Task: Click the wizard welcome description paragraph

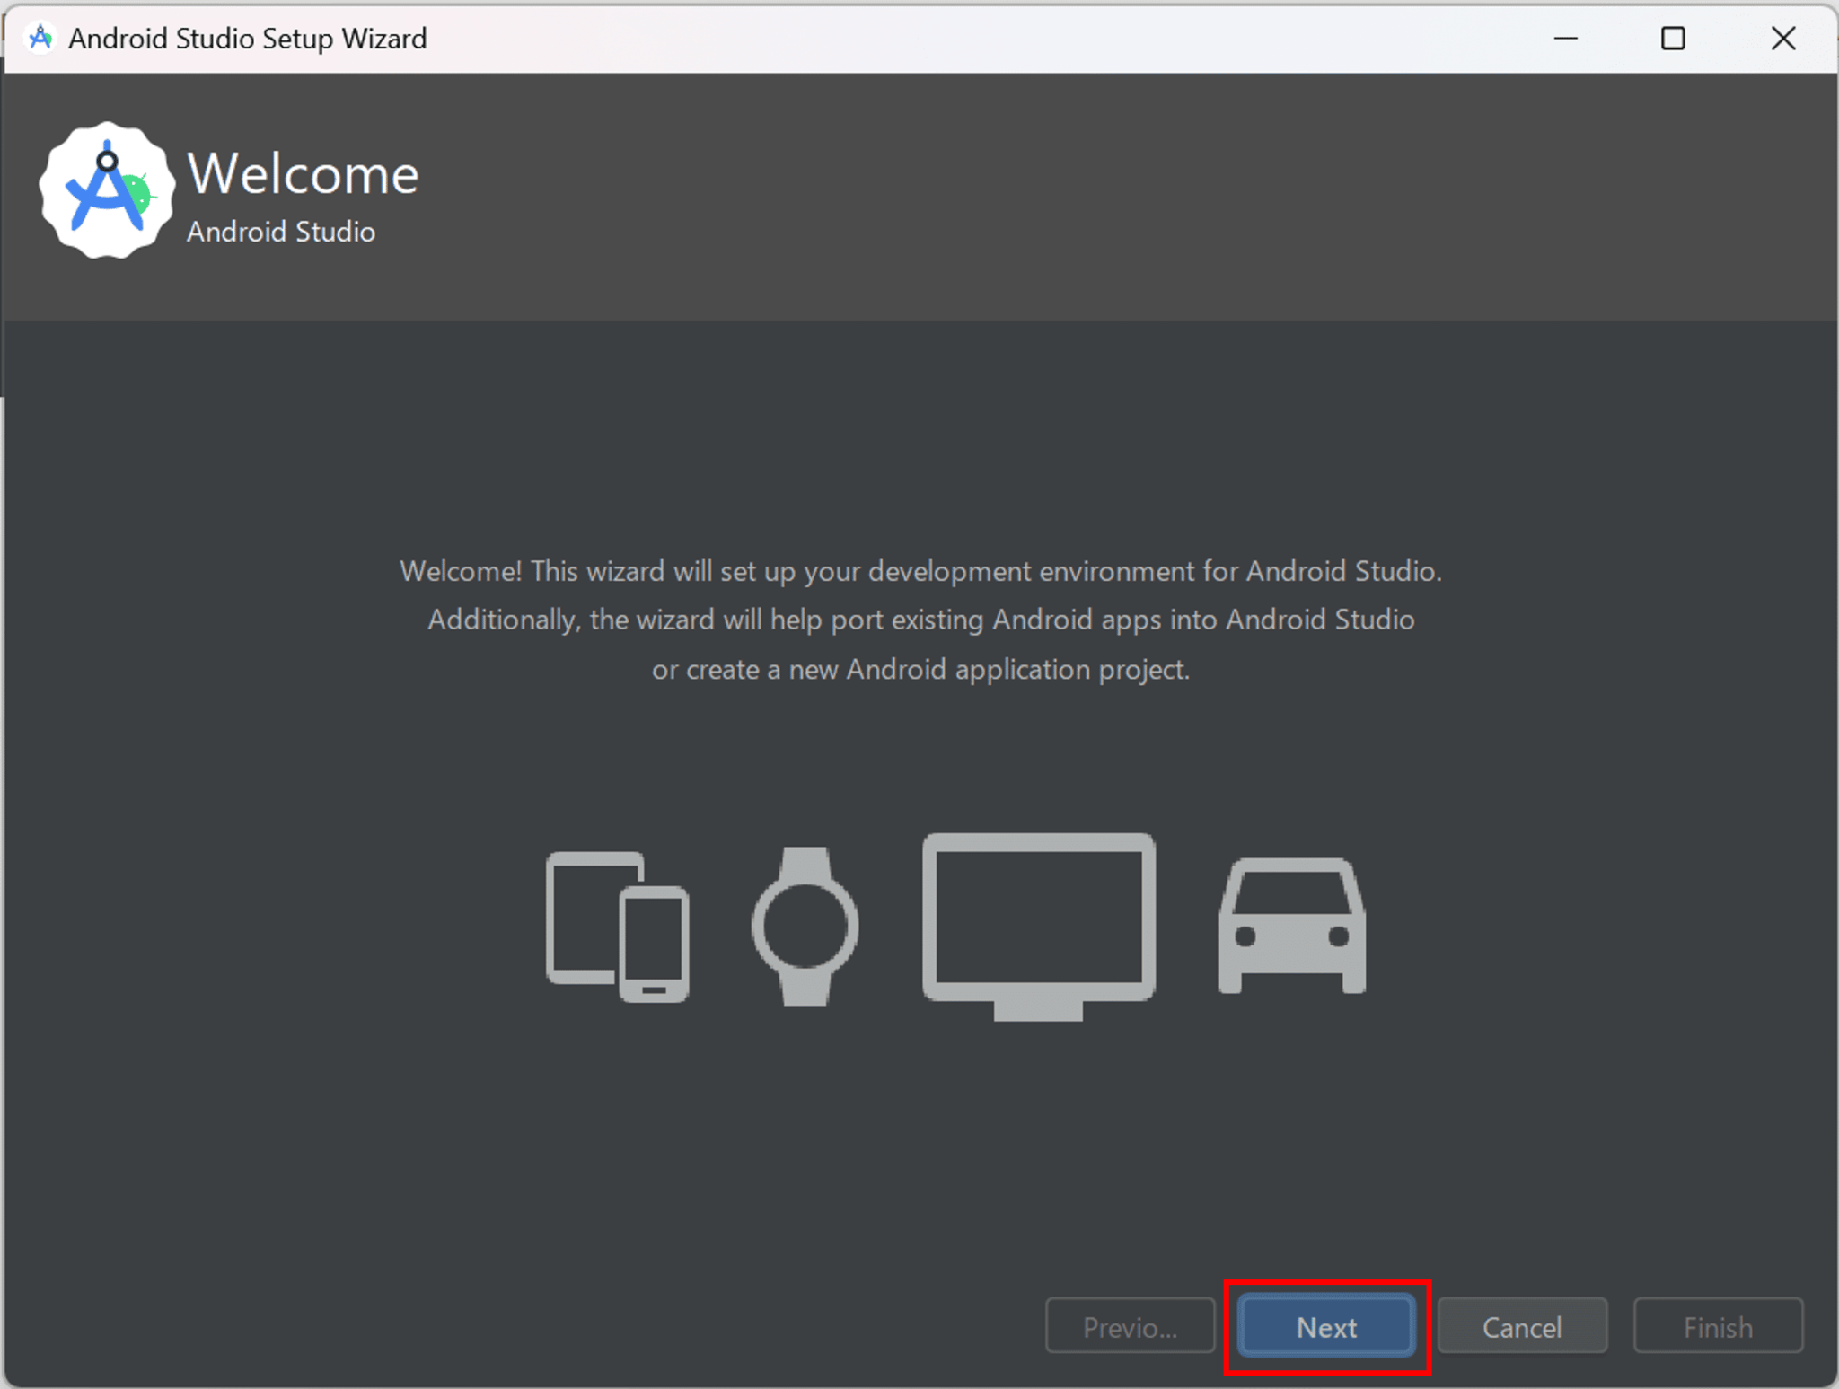Action: click(919, 620)
